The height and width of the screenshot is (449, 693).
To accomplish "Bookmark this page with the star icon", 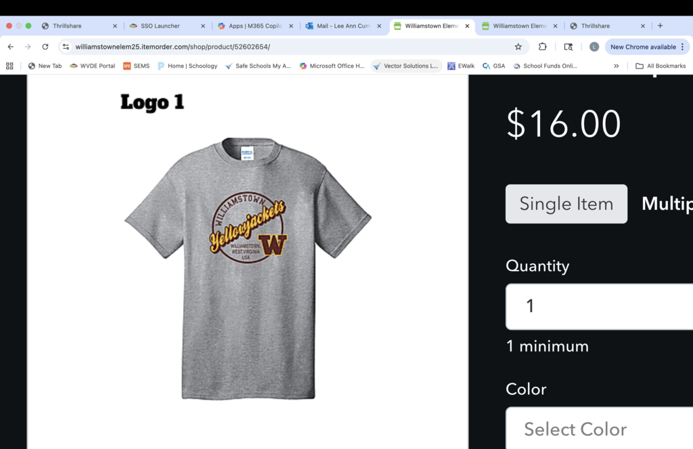I will coord(518,47).
